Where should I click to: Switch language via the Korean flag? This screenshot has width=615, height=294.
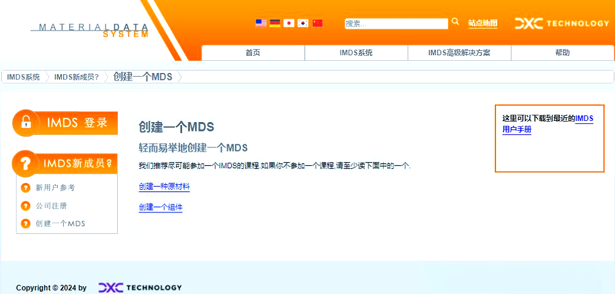pyautogui.click(x=303, y=23)
